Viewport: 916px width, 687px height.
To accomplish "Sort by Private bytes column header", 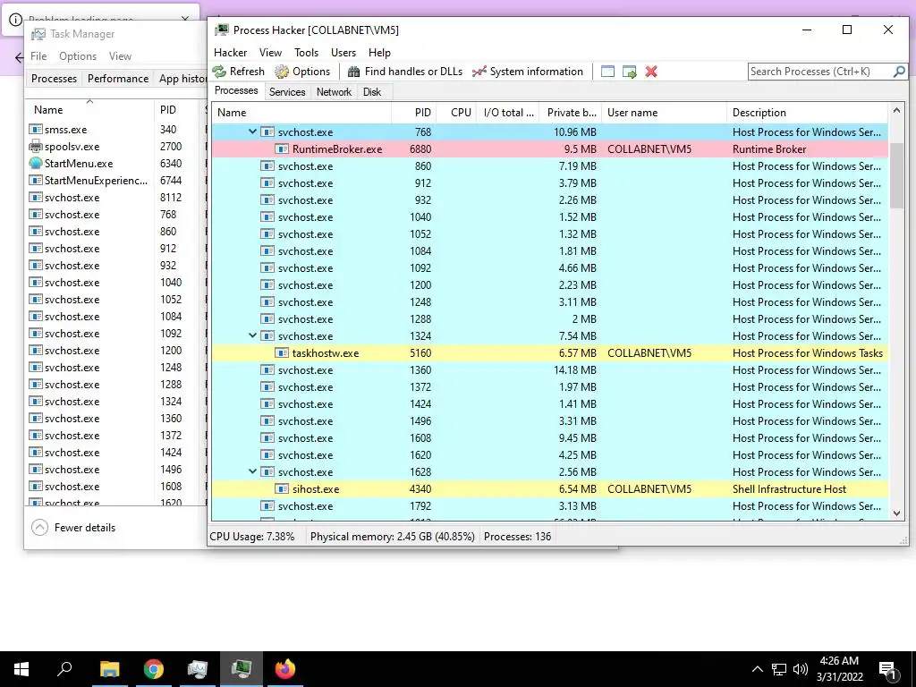I will point(571,113).
